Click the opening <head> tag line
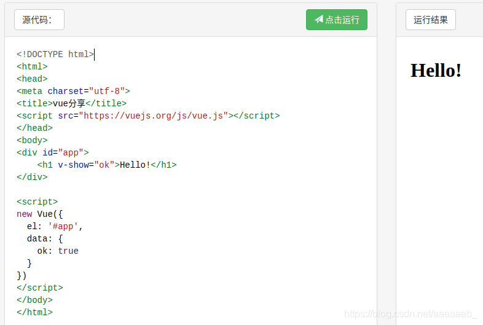The image size is (483, 325). point(32,79)
